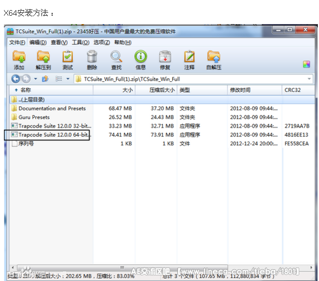This screenshot has width=319, height=281.
Task: Sort by the 名称 column header
Action: click(51, 90)
